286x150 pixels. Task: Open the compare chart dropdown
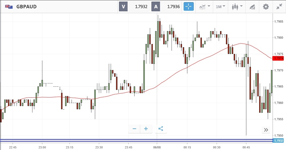click(x=205, y=6)
